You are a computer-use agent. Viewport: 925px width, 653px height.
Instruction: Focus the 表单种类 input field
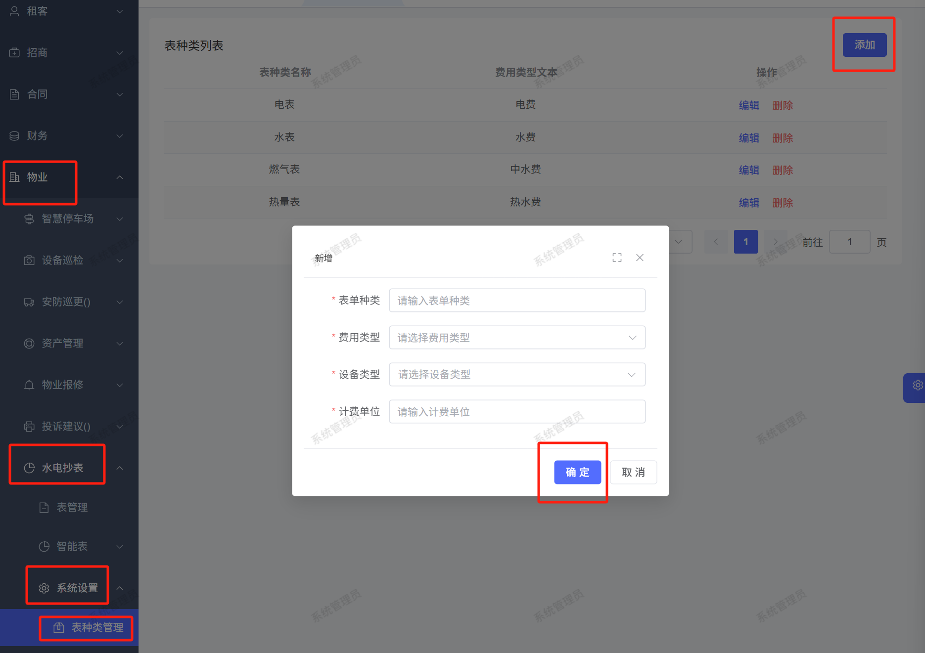point(517,301)
